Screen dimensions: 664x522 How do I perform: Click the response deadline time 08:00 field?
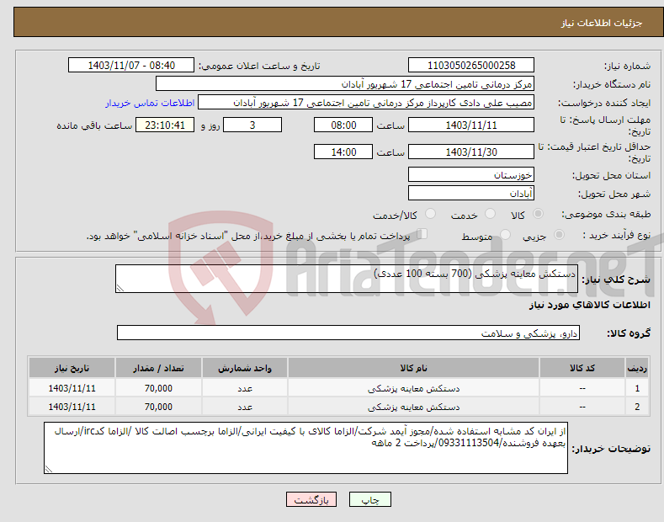pyautogui.click(x=343, y=125)
